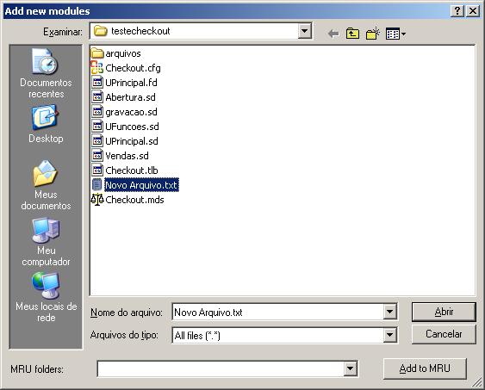Select the file name UFuncoes.sd

click(x=132, y=127)
